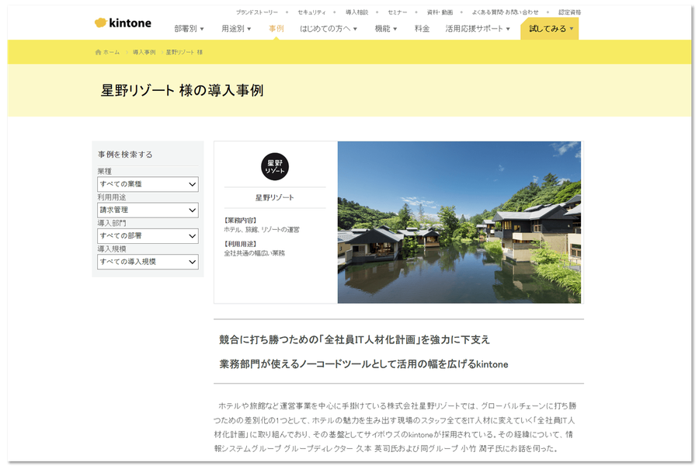The height and width of the screenshot is (466, 699).
Task: Click the 【利用用途】 label
Action: [240, 244]
